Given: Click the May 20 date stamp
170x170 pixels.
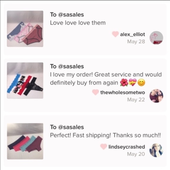Looking at the screenshot, I should (136, 154).
